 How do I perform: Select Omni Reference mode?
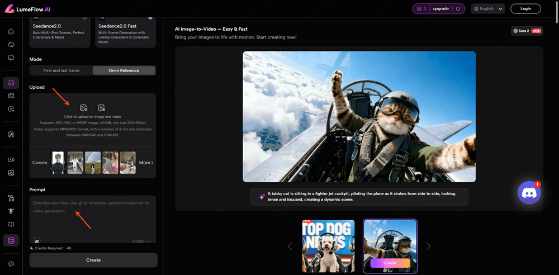click(124, 70)
